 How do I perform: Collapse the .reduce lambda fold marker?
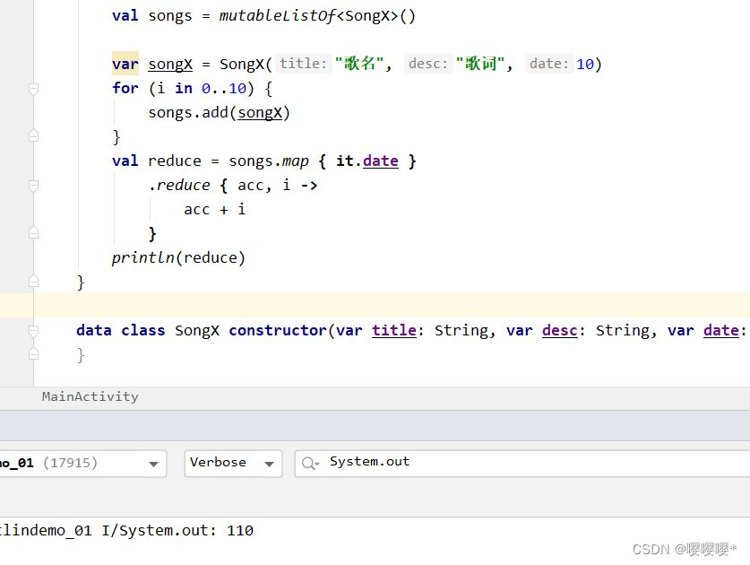33,186
